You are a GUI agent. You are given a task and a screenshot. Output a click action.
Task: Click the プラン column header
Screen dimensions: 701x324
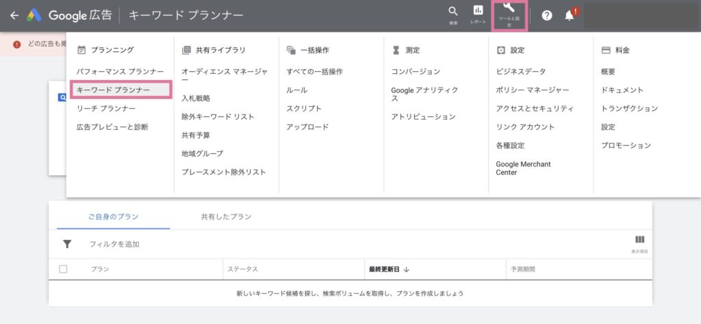pos(100,269)
